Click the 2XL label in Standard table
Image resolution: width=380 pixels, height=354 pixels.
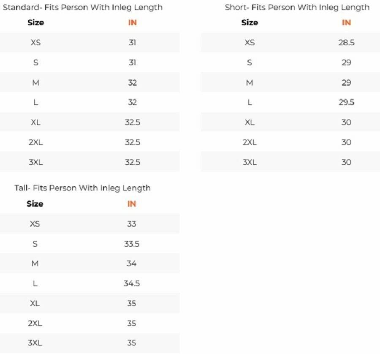pyautogui.click(x=36, y=142)
